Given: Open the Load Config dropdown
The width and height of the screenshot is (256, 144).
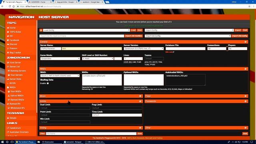Looking at the screenshot, I should click(86, 30).
